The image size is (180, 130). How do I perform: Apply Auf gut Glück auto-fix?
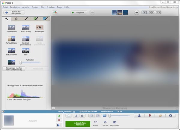(11, 39)
